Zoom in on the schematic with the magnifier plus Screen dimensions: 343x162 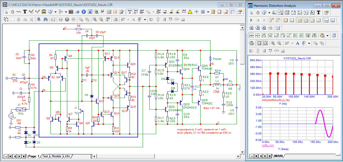(95, 19)
